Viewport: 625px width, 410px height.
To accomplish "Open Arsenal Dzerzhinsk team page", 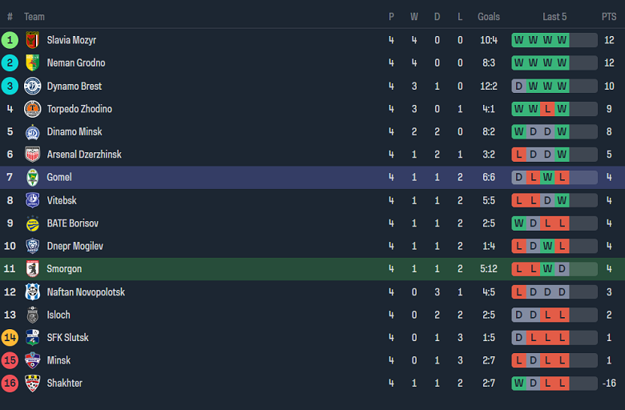I will [84, 155].
